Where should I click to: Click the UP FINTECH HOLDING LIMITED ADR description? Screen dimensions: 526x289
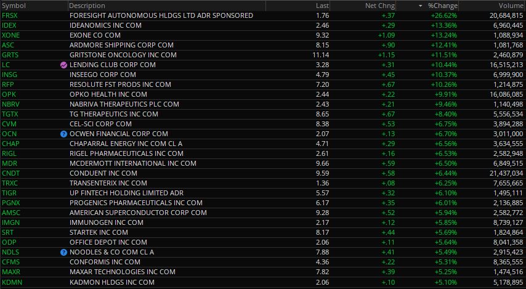[126, 193]
